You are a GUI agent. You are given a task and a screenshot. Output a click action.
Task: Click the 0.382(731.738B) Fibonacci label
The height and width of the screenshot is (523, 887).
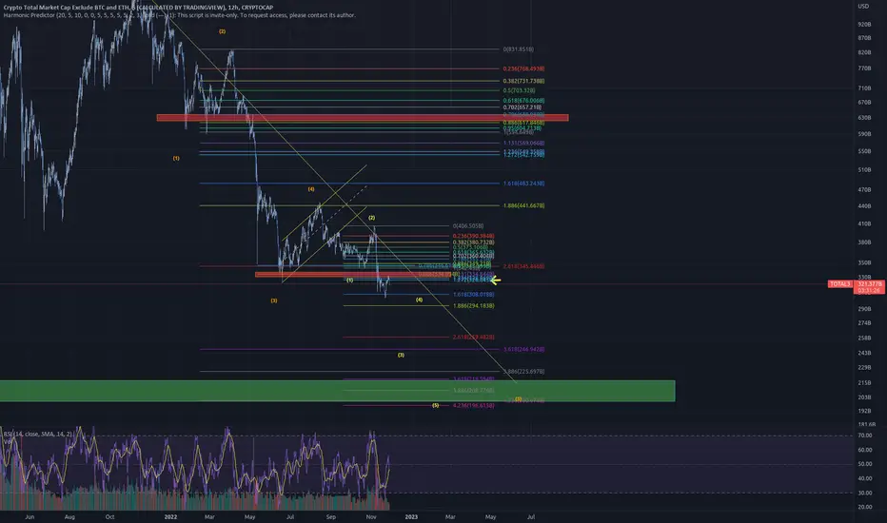point(523,82)
